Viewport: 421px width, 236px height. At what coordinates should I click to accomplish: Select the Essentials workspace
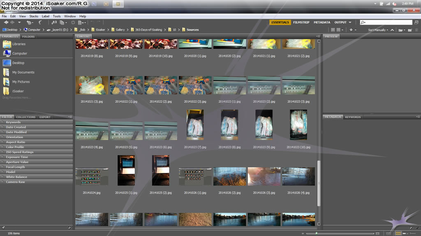pos(280,23)
